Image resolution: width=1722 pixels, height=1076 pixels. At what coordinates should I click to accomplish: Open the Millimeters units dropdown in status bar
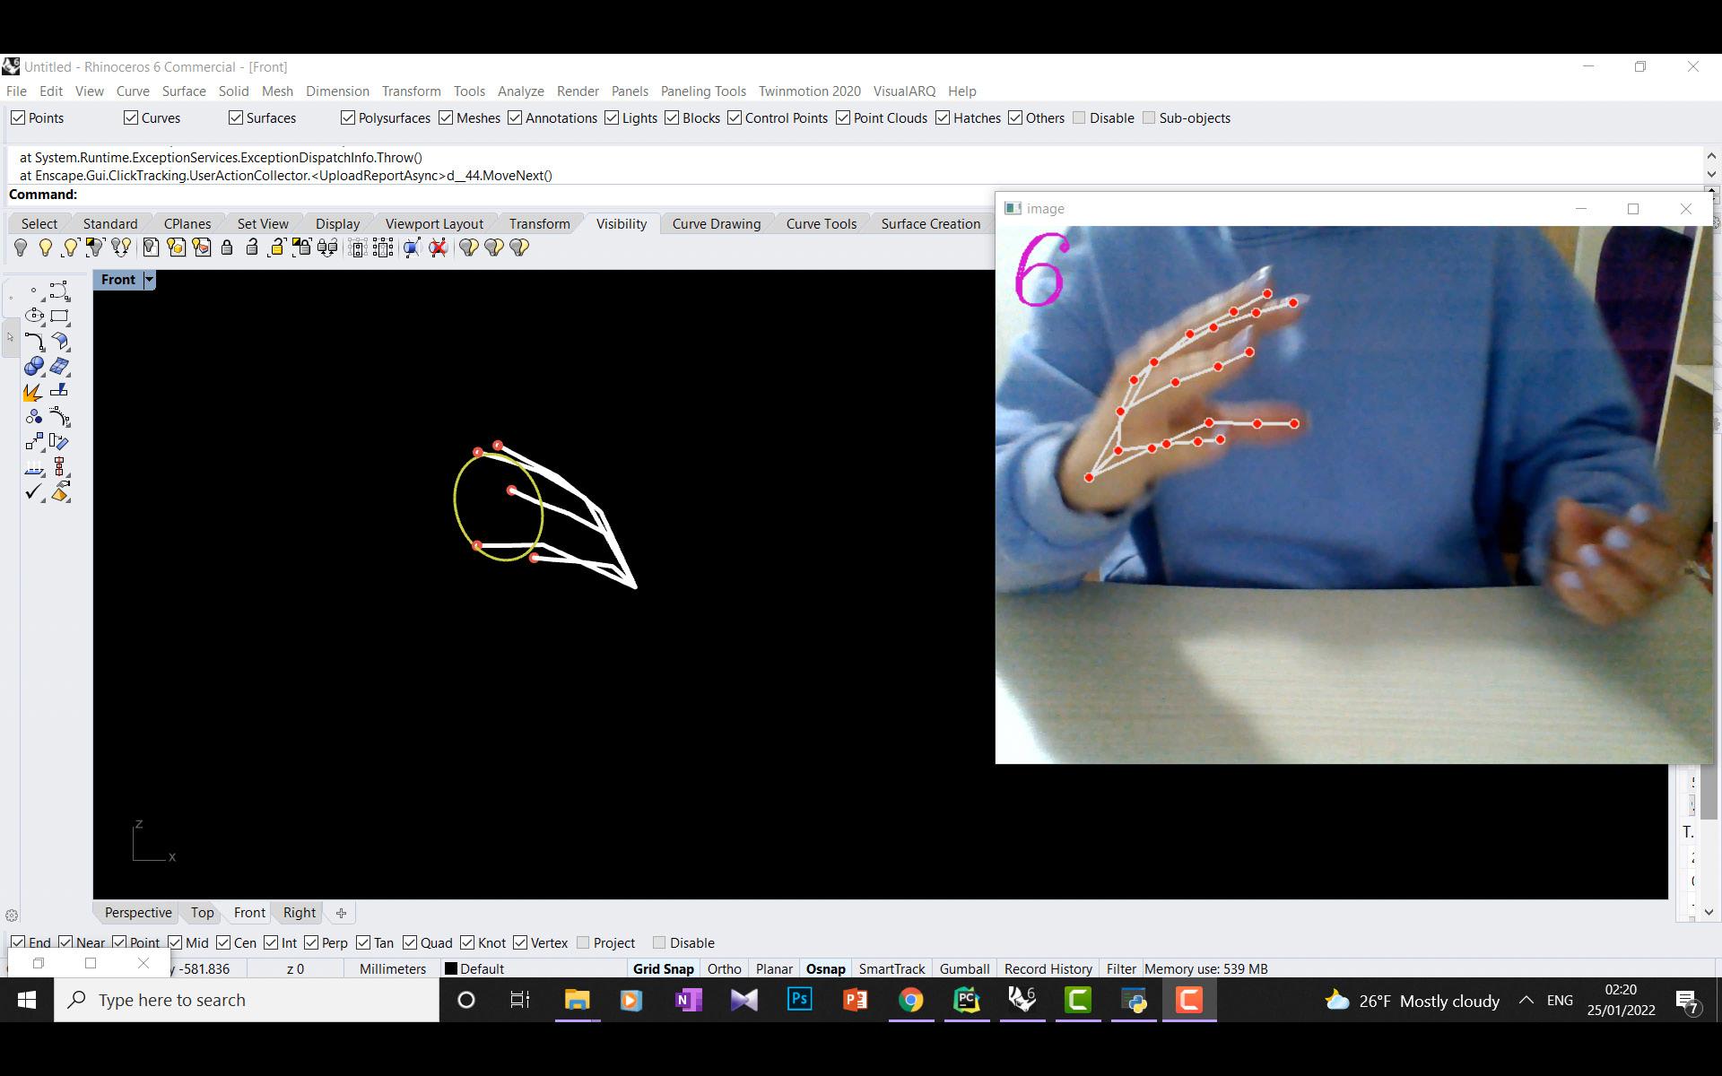(392, 968)
